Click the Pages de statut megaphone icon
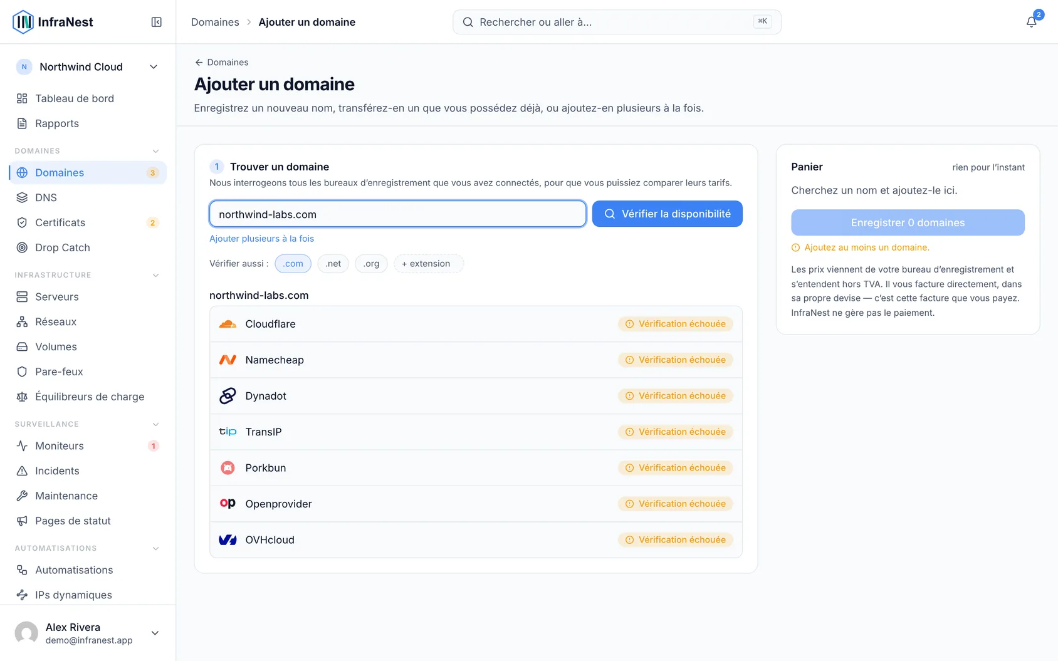The height and width of the screenshot is (661, 1058). (x=22, y=521)
